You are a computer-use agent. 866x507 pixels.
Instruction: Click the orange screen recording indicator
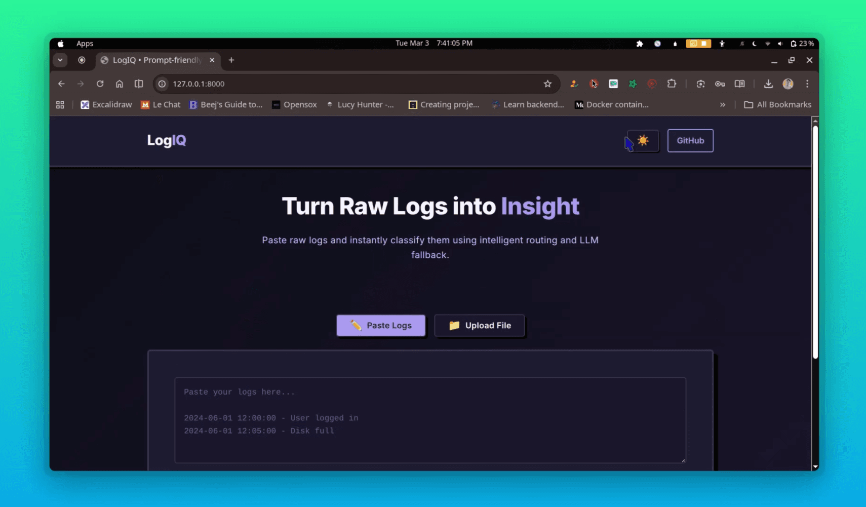698,44
